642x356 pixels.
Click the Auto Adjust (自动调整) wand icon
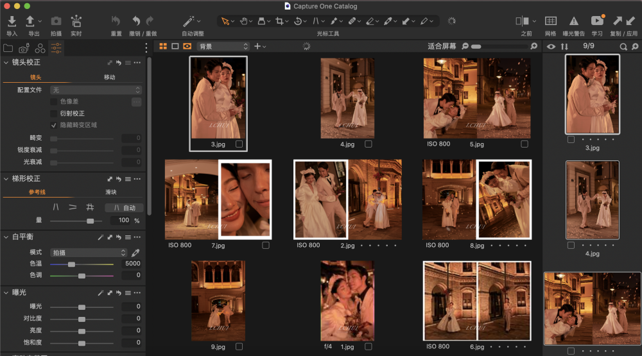click(189, 22)
